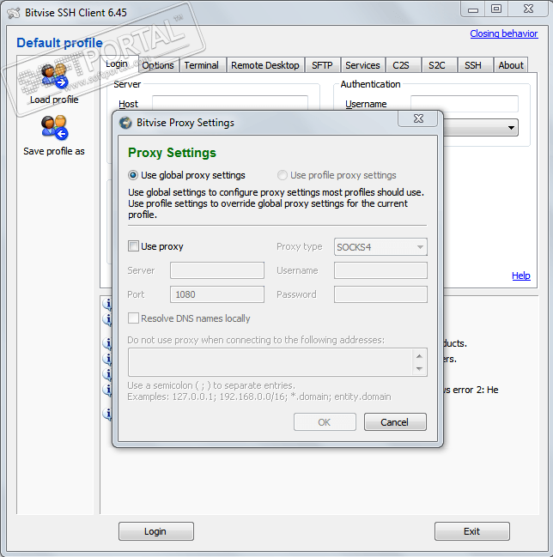Viewport: 553px width, 557px height.
Task: Click the Login button at the bottom of the main window
Action: tap(155, 531)
